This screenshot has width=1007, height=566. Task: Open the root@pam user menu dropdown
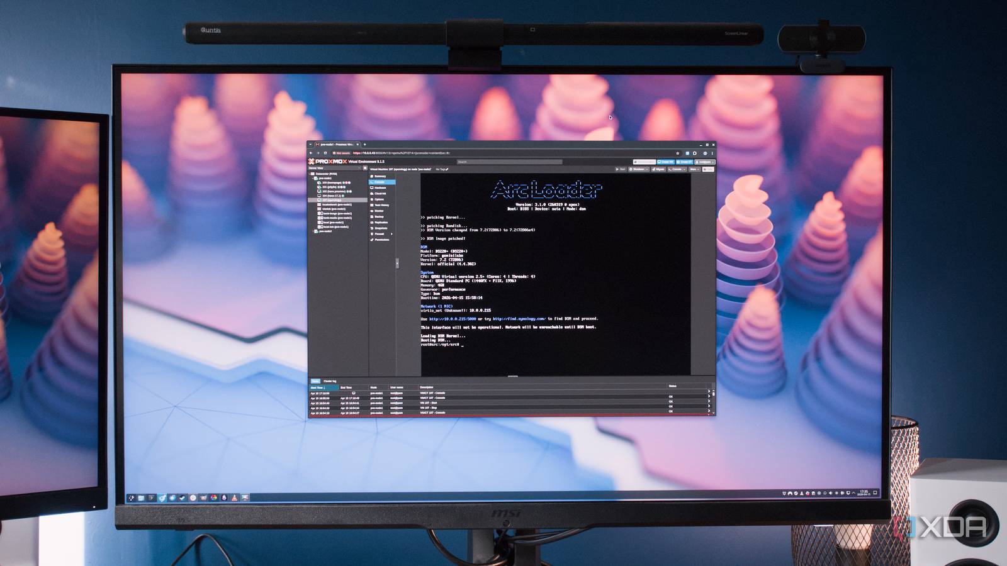(705, 162)
